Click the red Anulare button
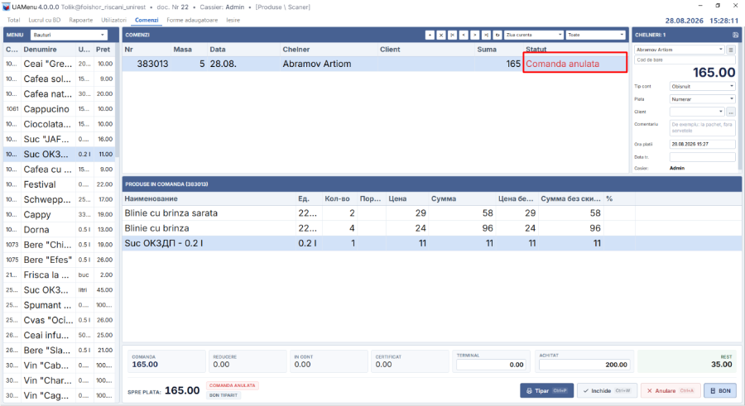Screen dimensions: 745x406 coord(670,390)
